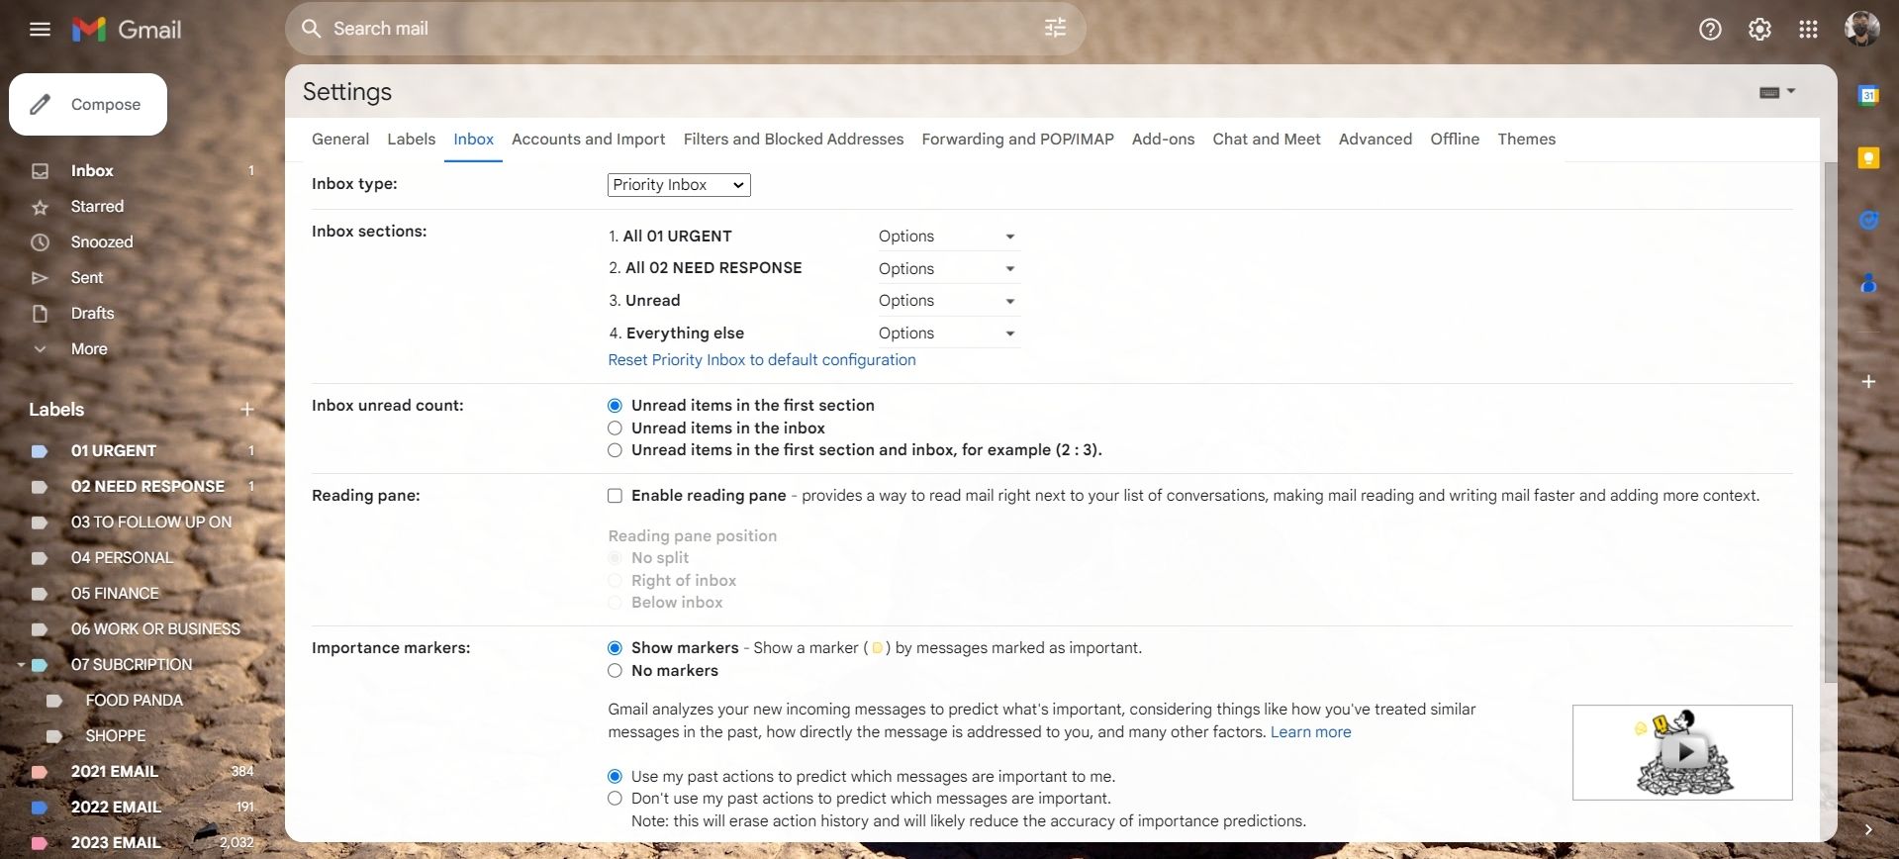Open Options for All 02 NEED RESPONSE
Viewport: 1899px width, 859px height.
(947, 269)
